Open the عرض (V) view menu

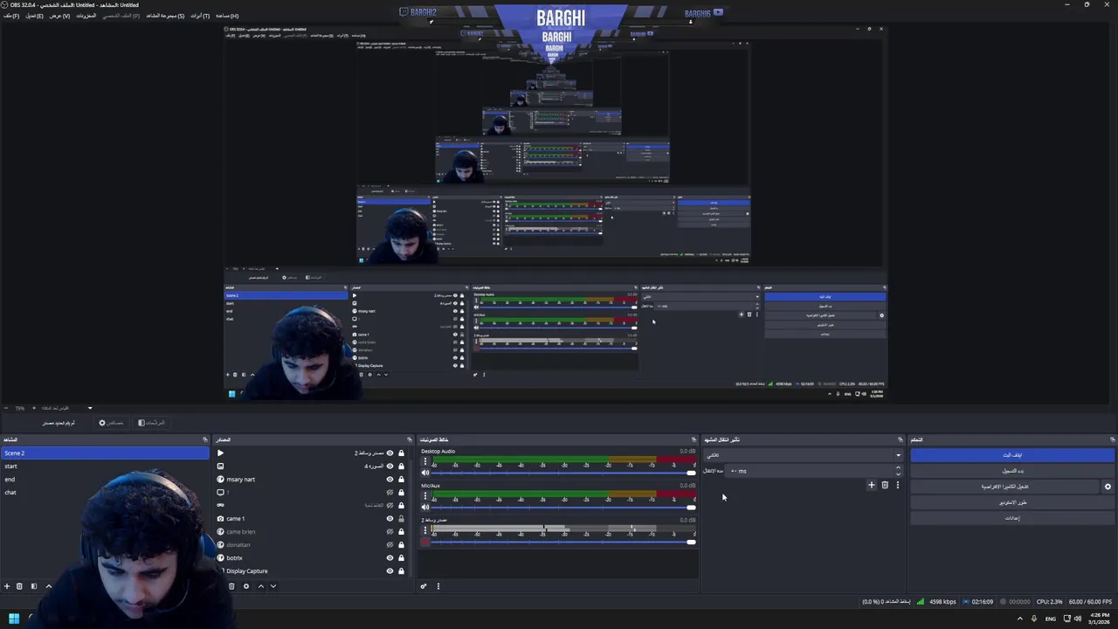tap(59, 16)
